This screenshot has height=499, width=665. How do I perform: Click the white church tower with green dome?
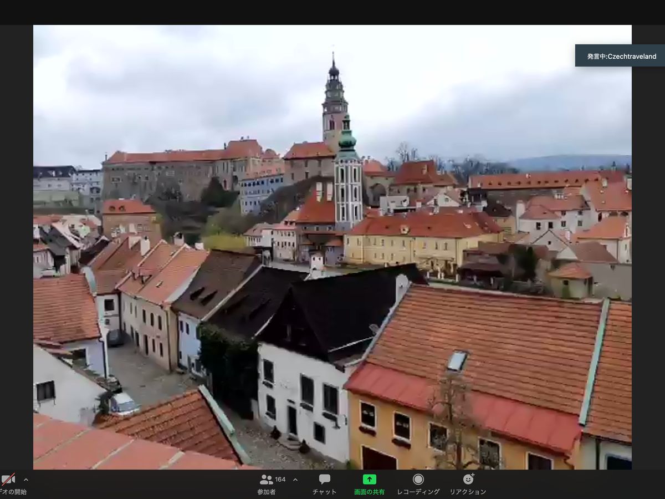348,183
